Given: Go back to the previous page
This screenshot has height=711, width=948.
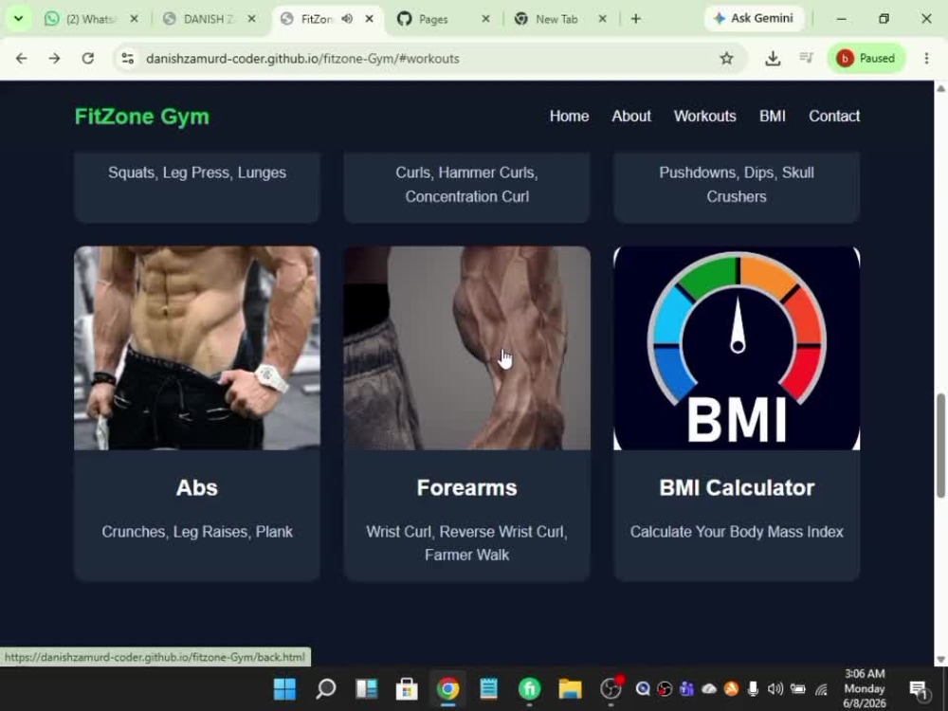Looking at the screenshot, I should [21, 59].
